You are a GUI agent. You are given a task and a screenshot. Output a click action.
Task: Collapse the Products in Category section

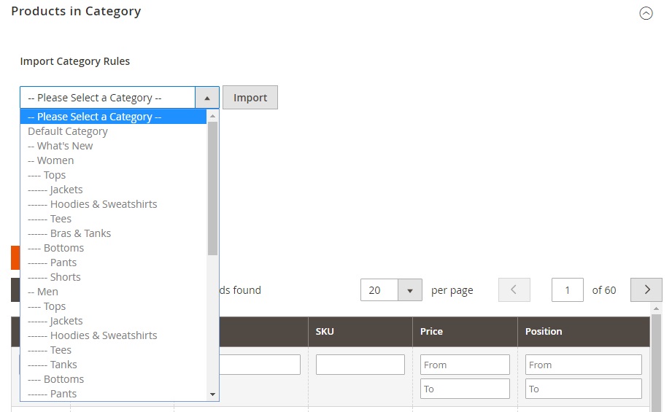tap(646, 13)
